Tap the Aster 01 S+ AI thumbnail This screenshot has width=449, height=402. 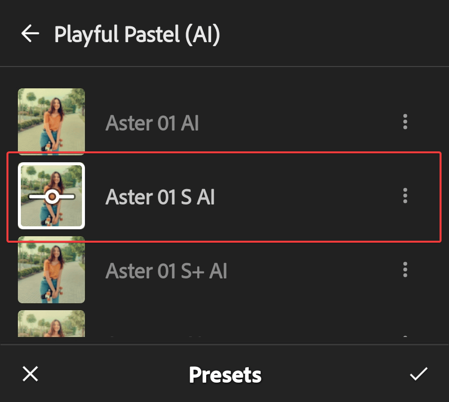pyautogui.click(x=51, y=270)
